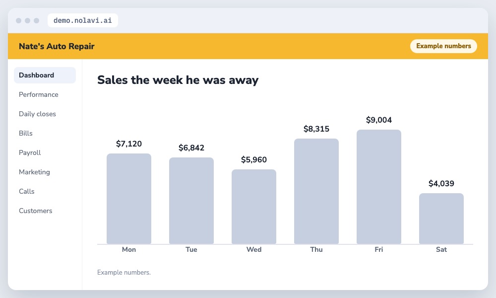Click the $7,120 value label
The width and height of the screenshot is (496, 298).
click(x=129, y=144)
